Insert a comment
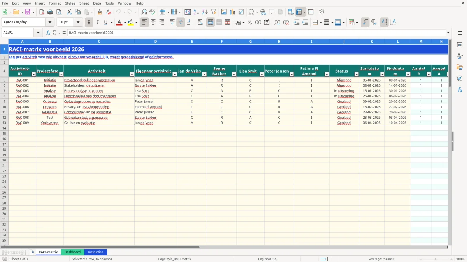Viewport: 467px width, 262px height. click(x=272, y=12)
